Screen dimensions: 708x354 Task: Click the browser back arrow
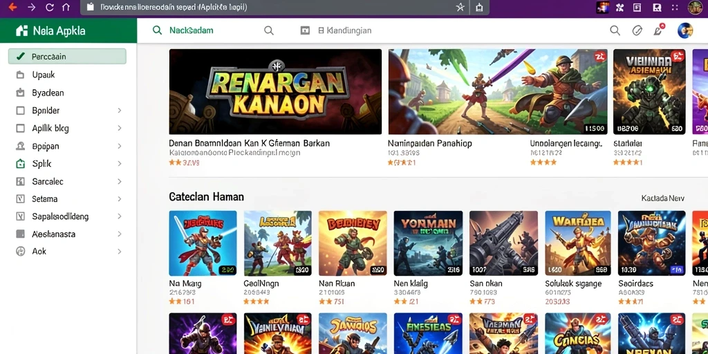[x=12, y=7]
